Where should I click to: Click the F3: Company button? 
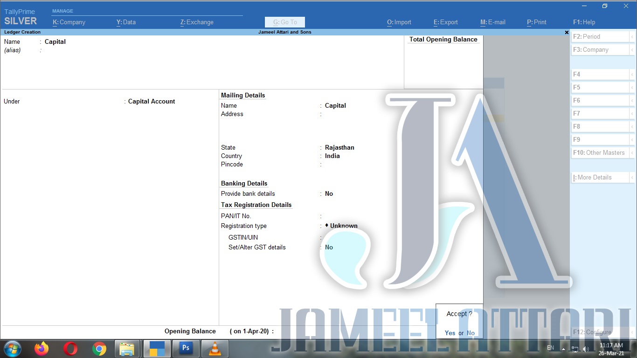[x=601, y=49]
